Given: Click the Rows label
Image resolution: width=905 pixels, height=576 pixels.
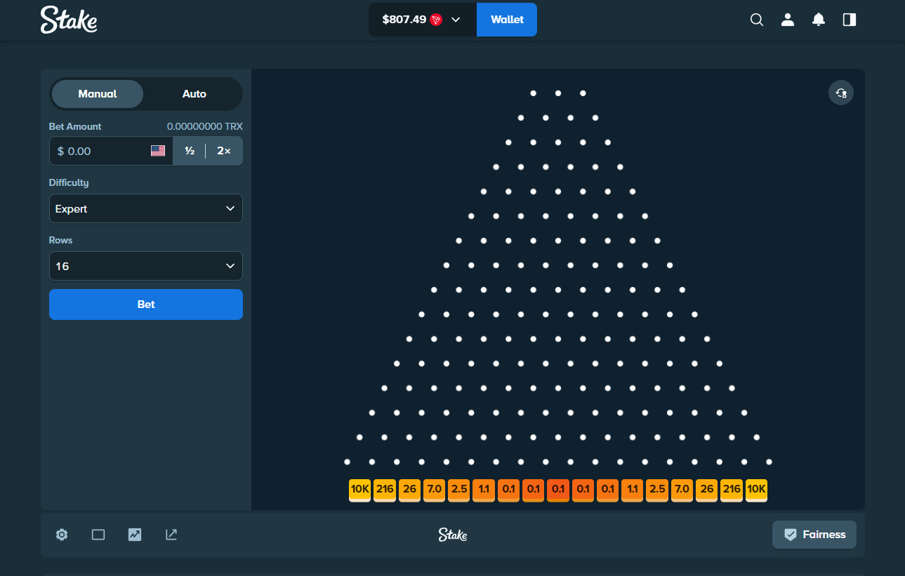Looking at the screenshot, I should point(61,240).
